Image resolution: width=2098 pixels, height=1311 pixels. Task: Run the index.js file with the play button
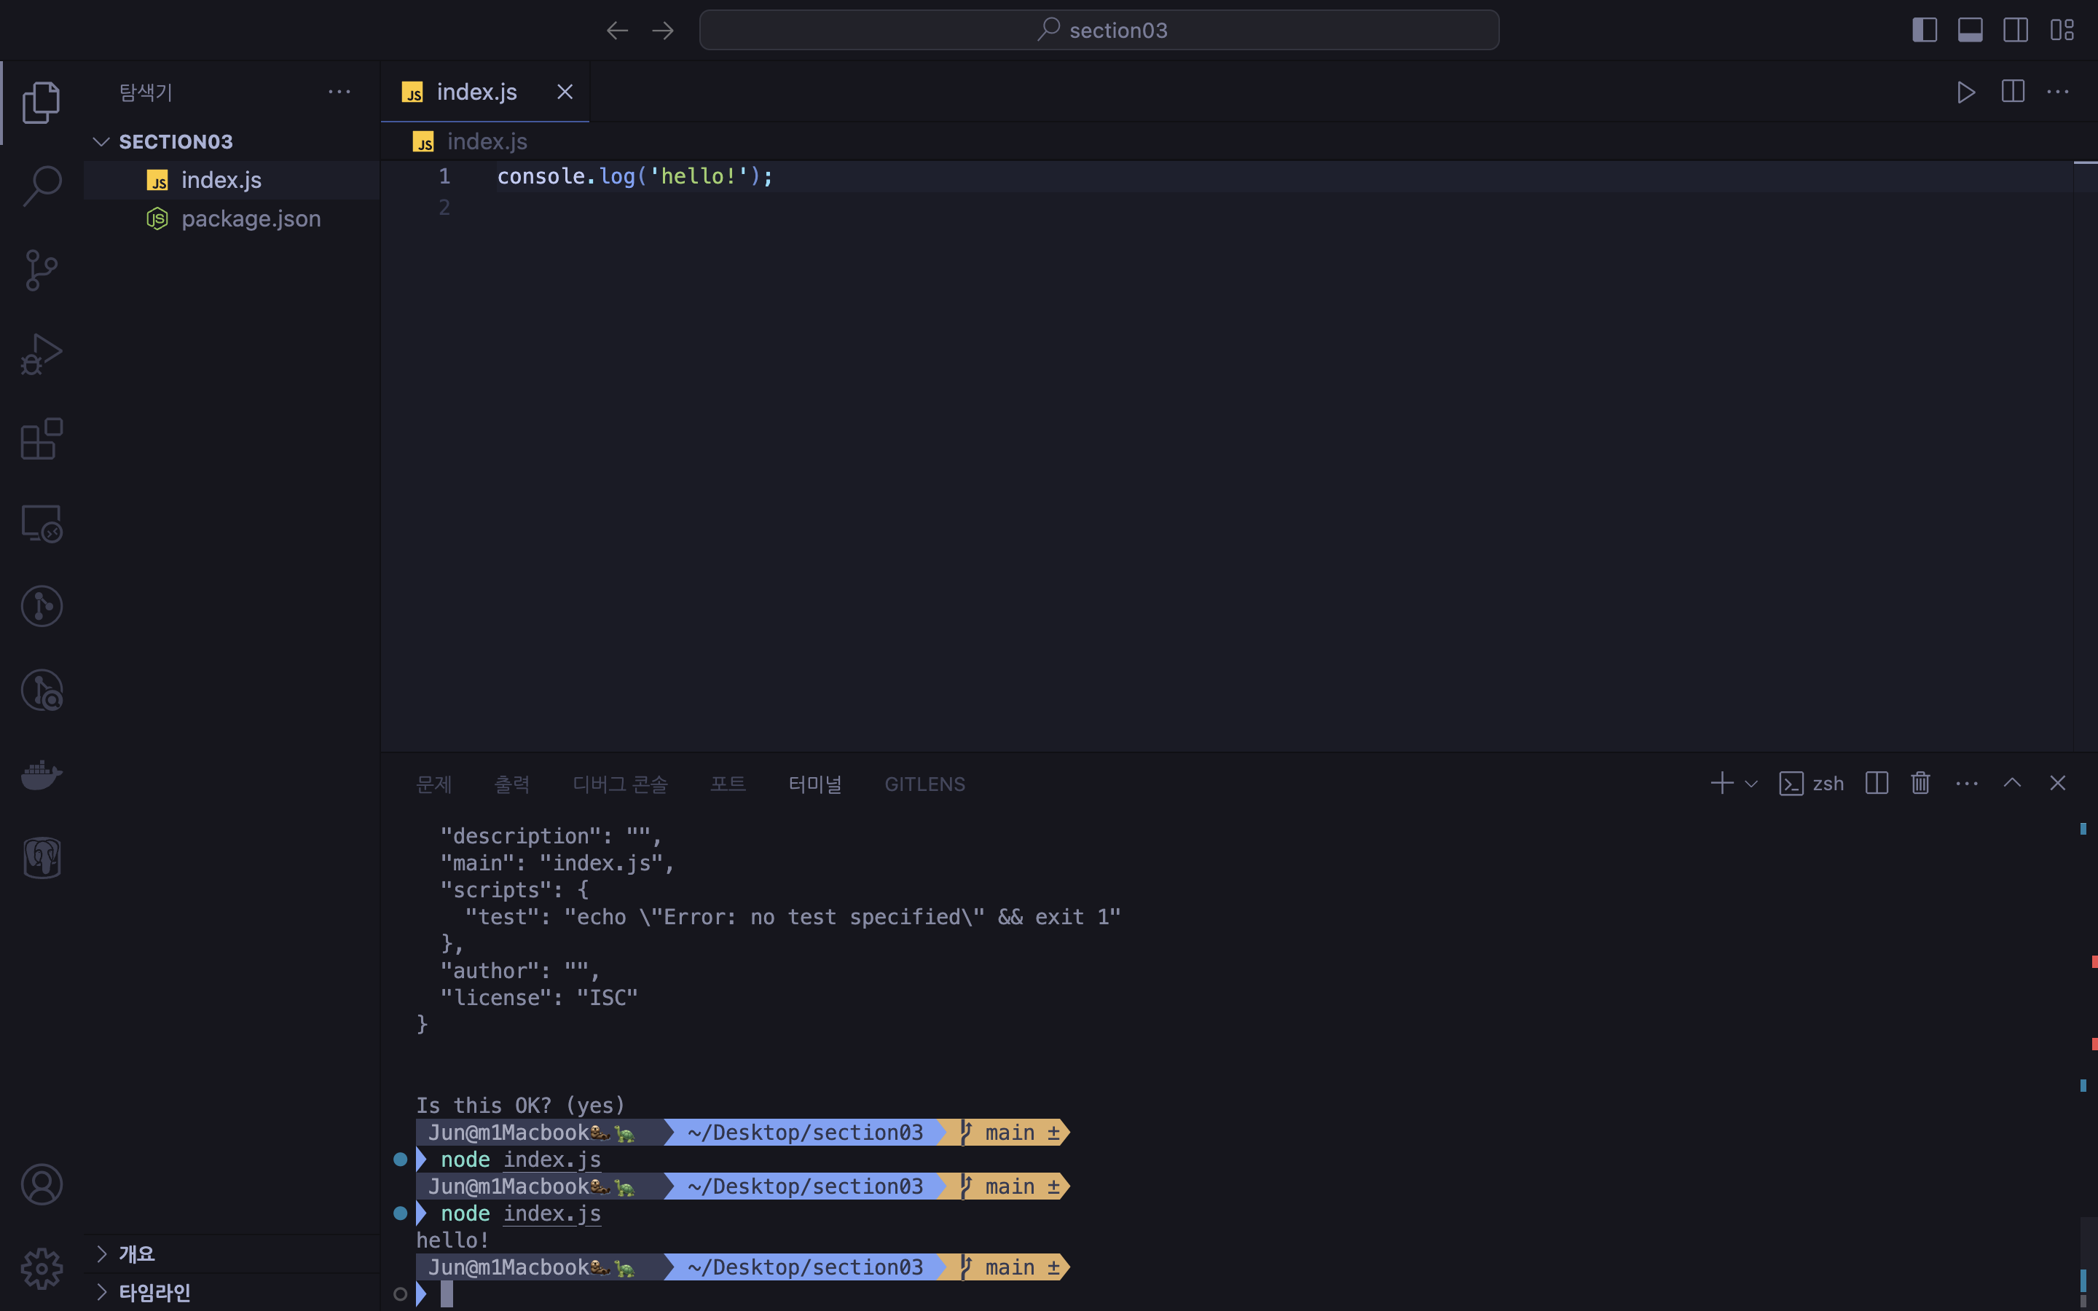1965,92
